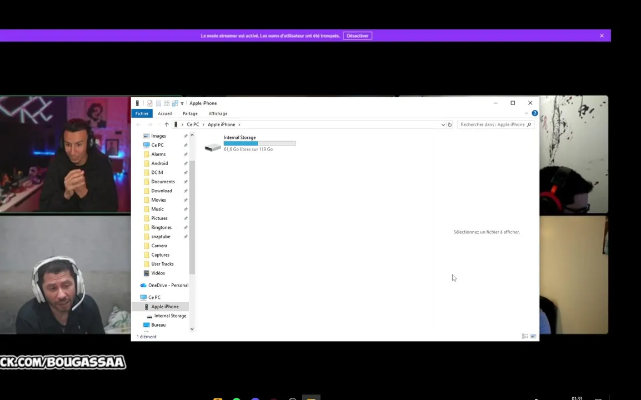The width and height of the screenshot is (641, 400).
Task: Open the Documents folder
Action: coord(163,182)
